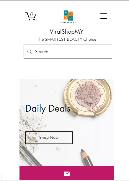Click the bottom-right teal V logo square

pos(70,18)
